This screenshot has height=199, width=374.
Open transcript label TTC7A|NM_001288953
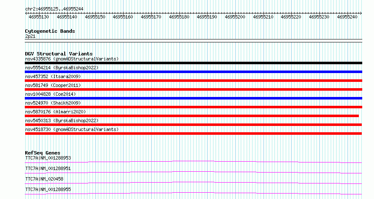pyautogui.click(x=48, y=158)
